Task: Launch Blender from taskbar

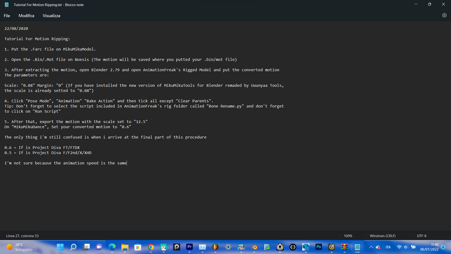Action: 254,247
